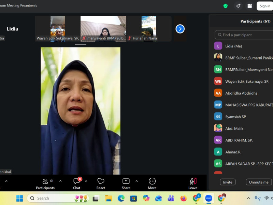Select the marwayanti BRMPSulbar video thumbnail
Viewport: 273px width, 205px height.
(x=103, y=29)
